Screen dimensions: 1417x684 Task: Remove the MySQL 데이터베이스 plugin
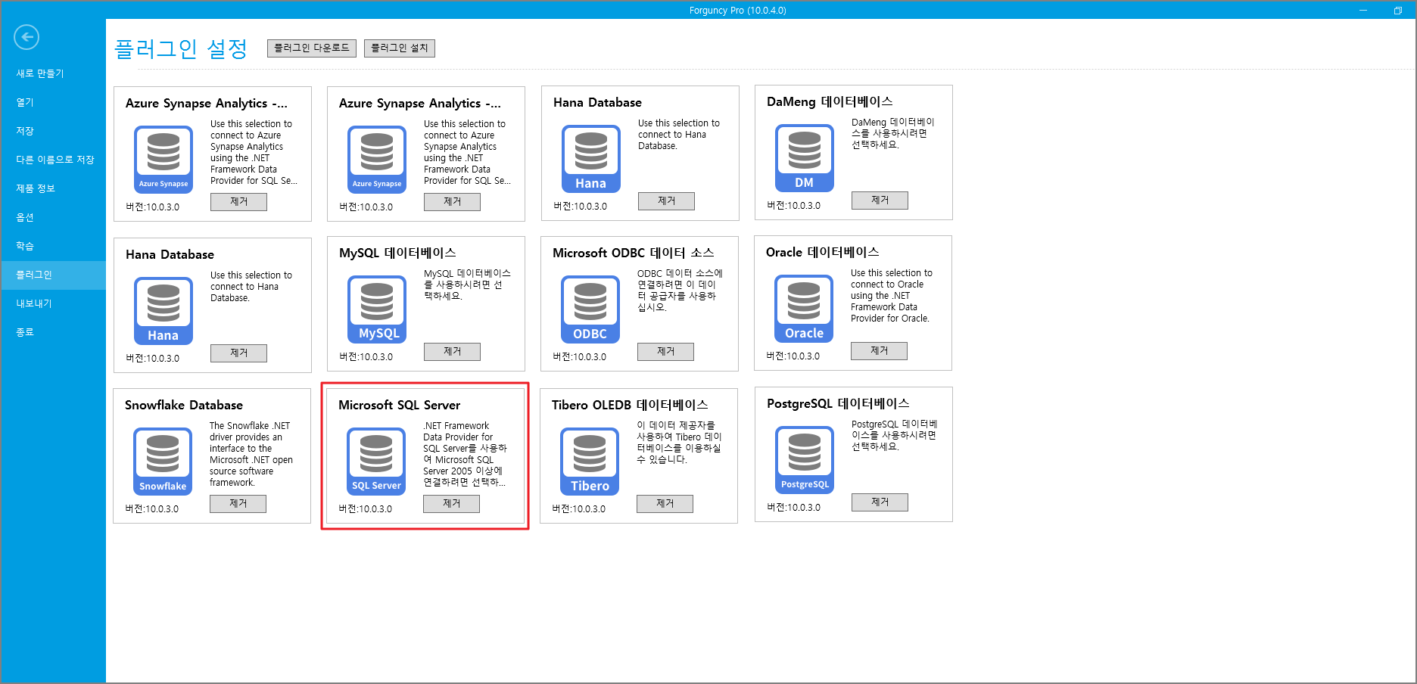452,352
